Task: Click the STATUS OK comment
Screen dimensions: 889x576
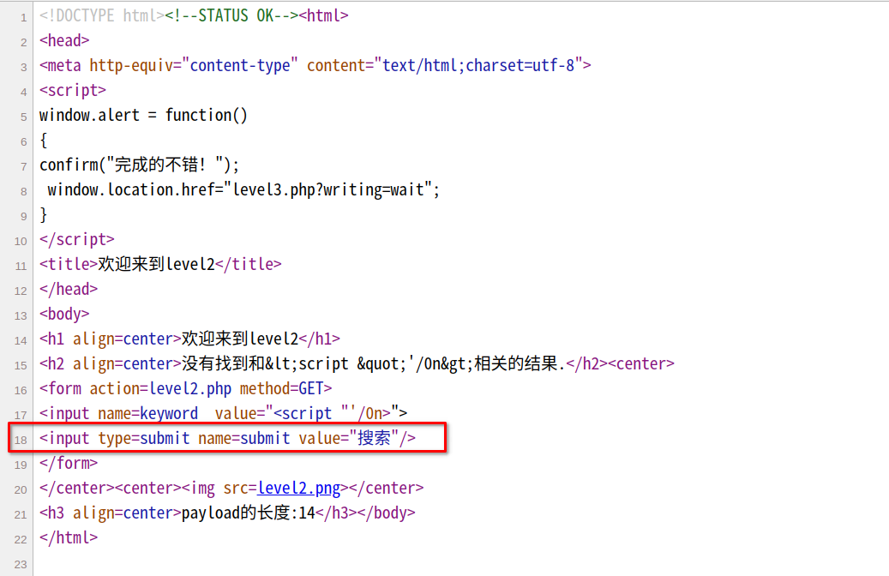Action: coord(231,15)
